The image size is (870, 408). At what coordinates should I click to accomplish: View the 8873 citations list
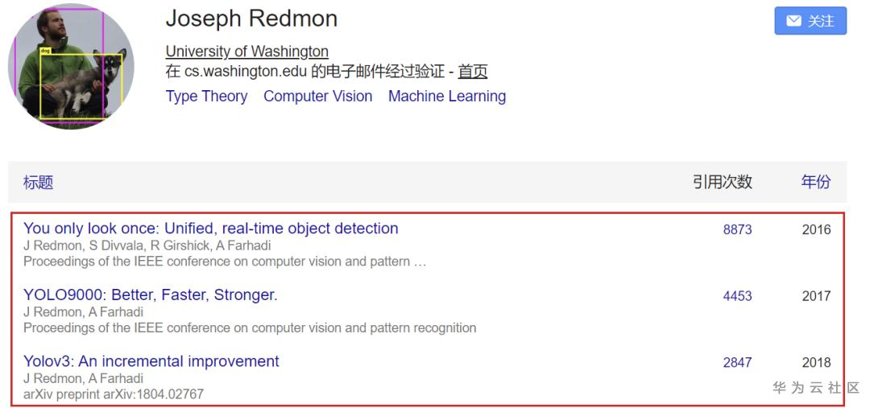pyautogui.click(x=737, y=230)
